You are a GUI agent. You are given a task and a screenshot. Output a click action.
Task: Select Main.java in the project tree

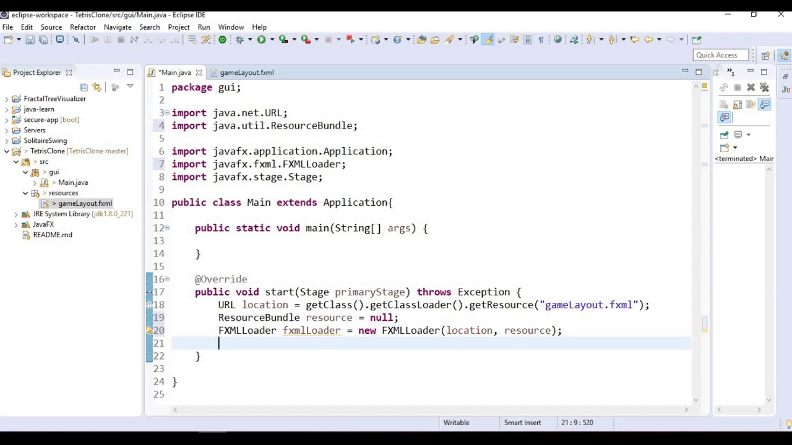[x=73, y=182]
